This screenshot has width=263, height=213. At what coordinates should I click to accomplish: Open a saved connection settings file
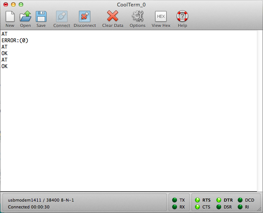[x=25, y=16]
